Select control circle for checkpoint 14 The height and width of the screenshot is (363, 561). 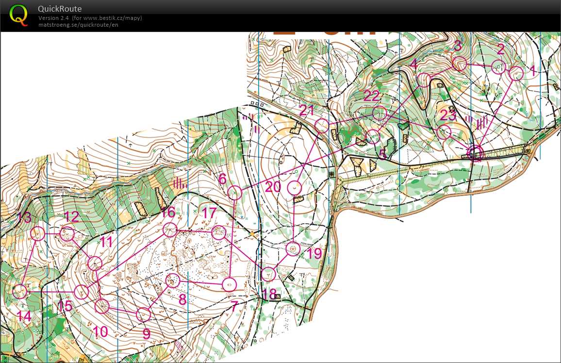click(x=20, y=291)
